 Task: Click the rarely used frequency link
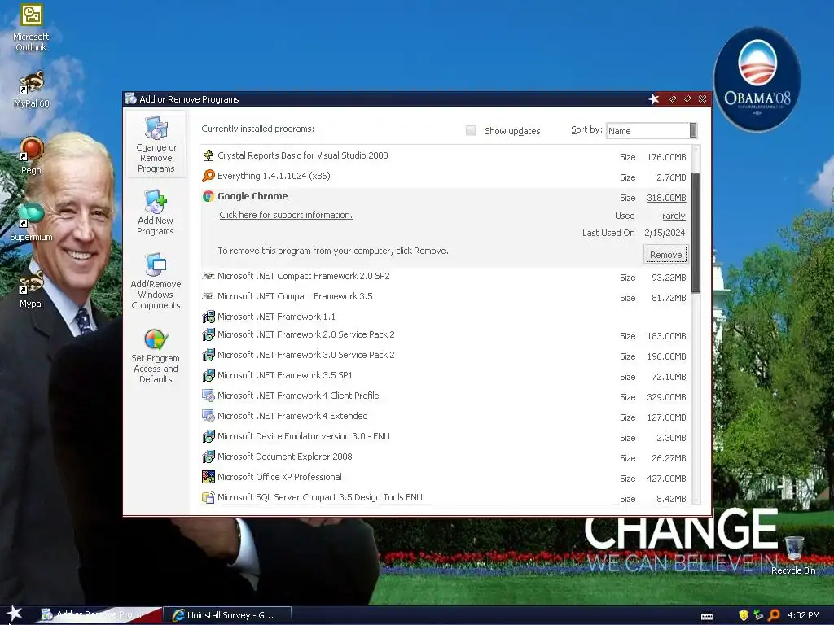point(674,216)
